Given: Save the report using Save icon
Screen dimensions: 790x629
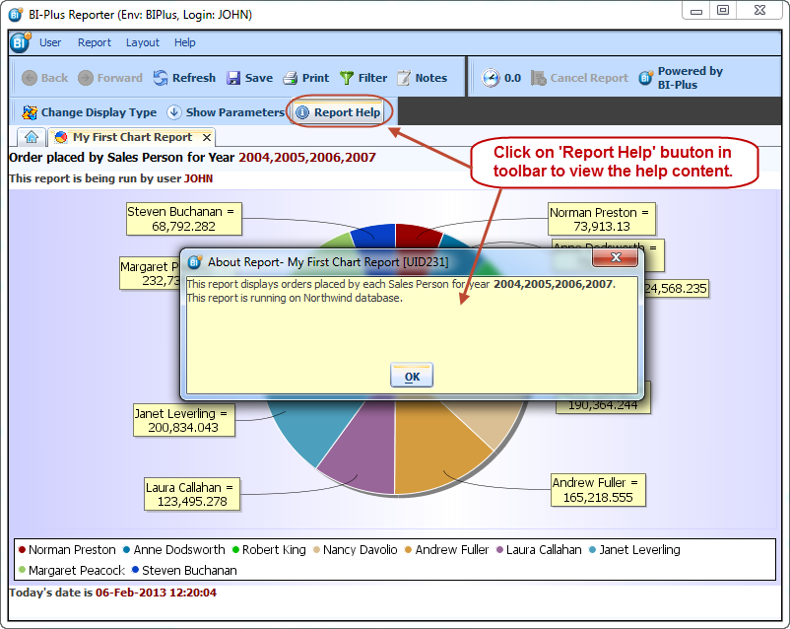Looking at the screenshot, I should point(234,78).
